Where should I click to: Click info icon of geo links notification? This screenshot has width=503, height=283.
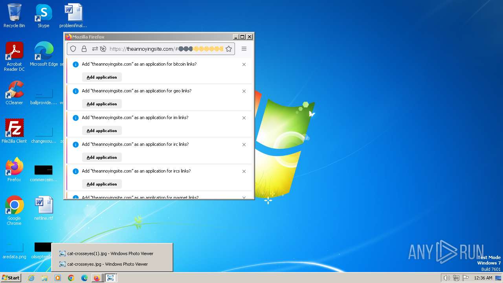coord(76,91)
